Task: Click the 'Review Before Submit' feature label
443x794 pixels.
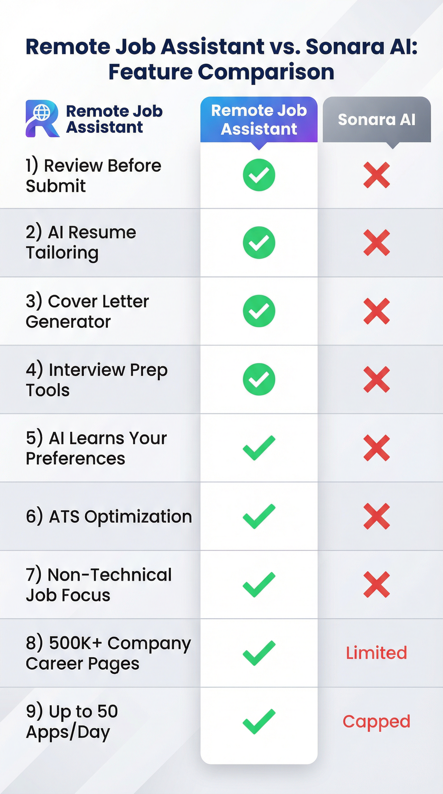Action: pos(93,175)
